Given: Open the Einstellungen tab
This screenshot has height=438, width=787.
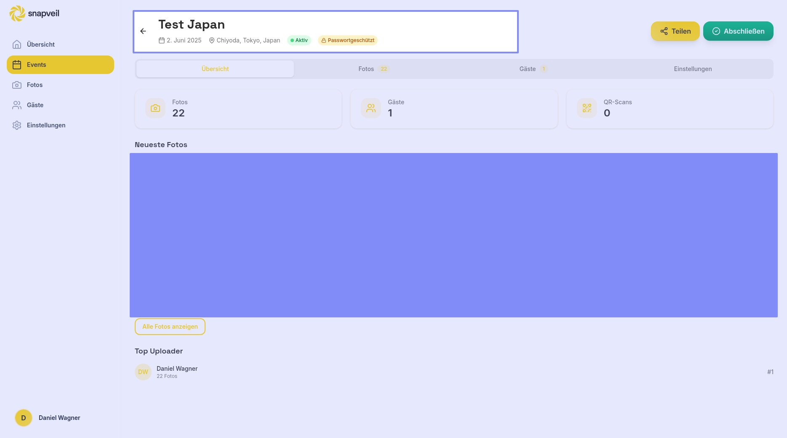Looking at the screenshot, I should pos(693,69).
